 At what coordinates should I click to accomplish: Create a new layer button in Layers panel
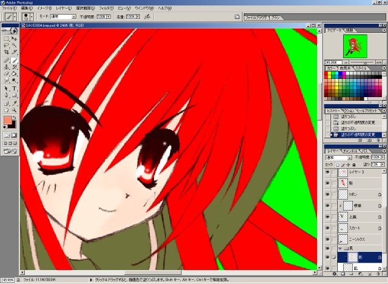(369, 274)
